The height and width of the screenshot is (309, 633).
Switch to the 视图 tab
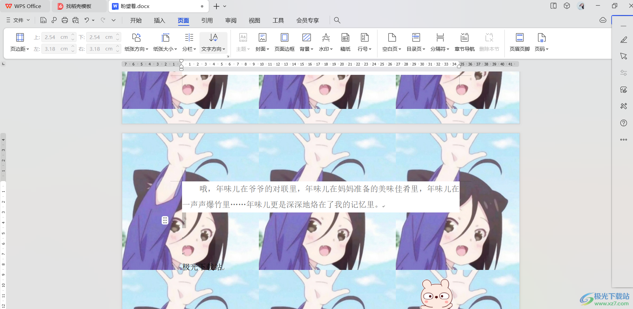[x=255, y=20]
